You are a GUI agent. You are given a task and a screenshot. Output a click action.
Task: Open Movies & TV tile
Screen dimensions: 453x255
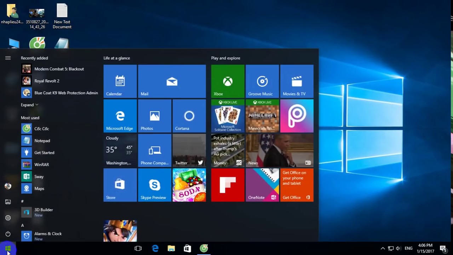(297, 81)
